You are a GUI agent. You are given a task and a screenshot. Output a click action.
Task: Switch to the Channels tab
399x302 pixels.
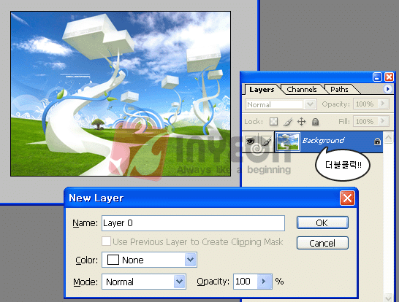pyautogui.click(x=302, y=90)
